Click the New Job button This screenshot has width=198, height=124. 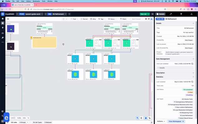pyautogui.click(x=143, y=14)
